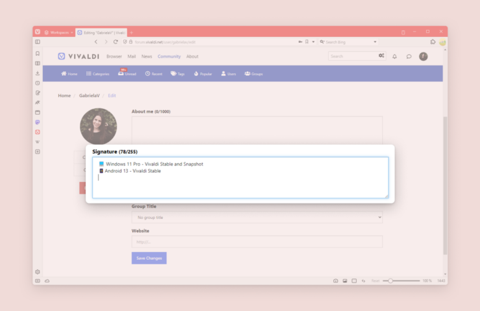Open the Mail menu link

131,56
